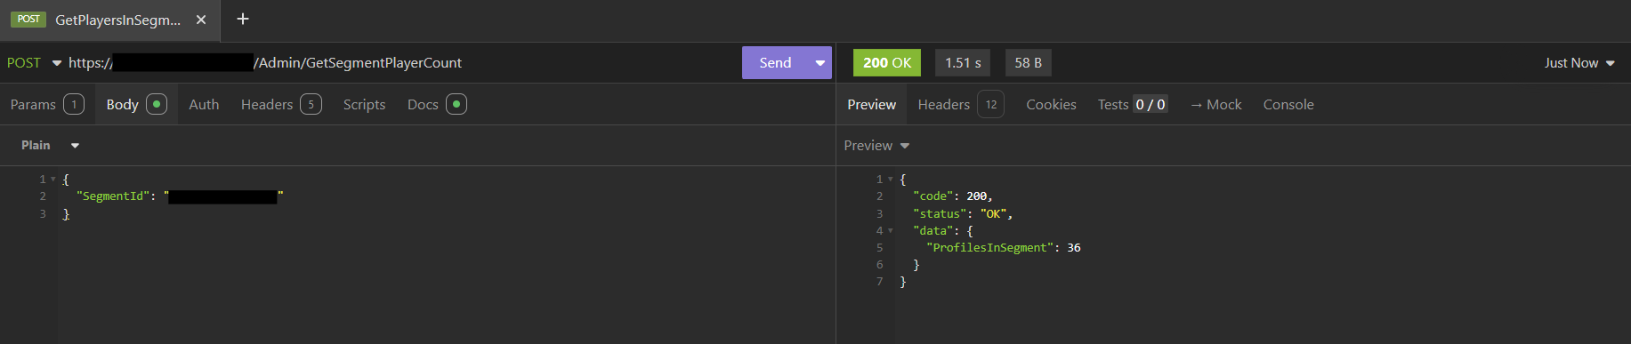Close the GetPlayersInSegm request tab
The height and width of the screenshot is (344, 1631).
coord(201,20)
